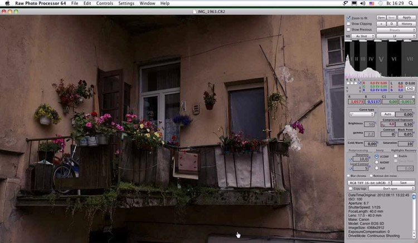The height and width of the screenshot is (243, 418).
Task: Click the B white balance field
Action: coord(373,102)
